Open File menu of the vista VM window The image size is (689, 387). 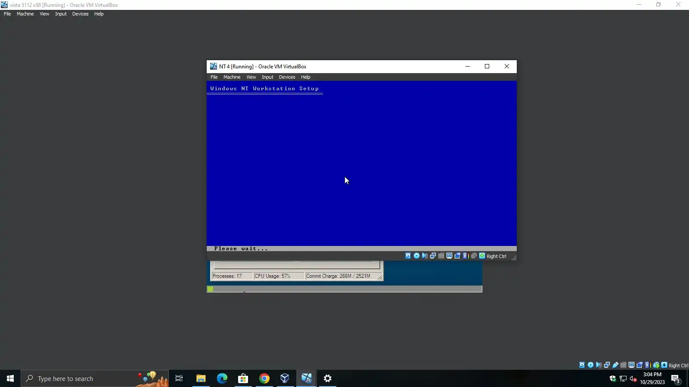click(7, 14)
